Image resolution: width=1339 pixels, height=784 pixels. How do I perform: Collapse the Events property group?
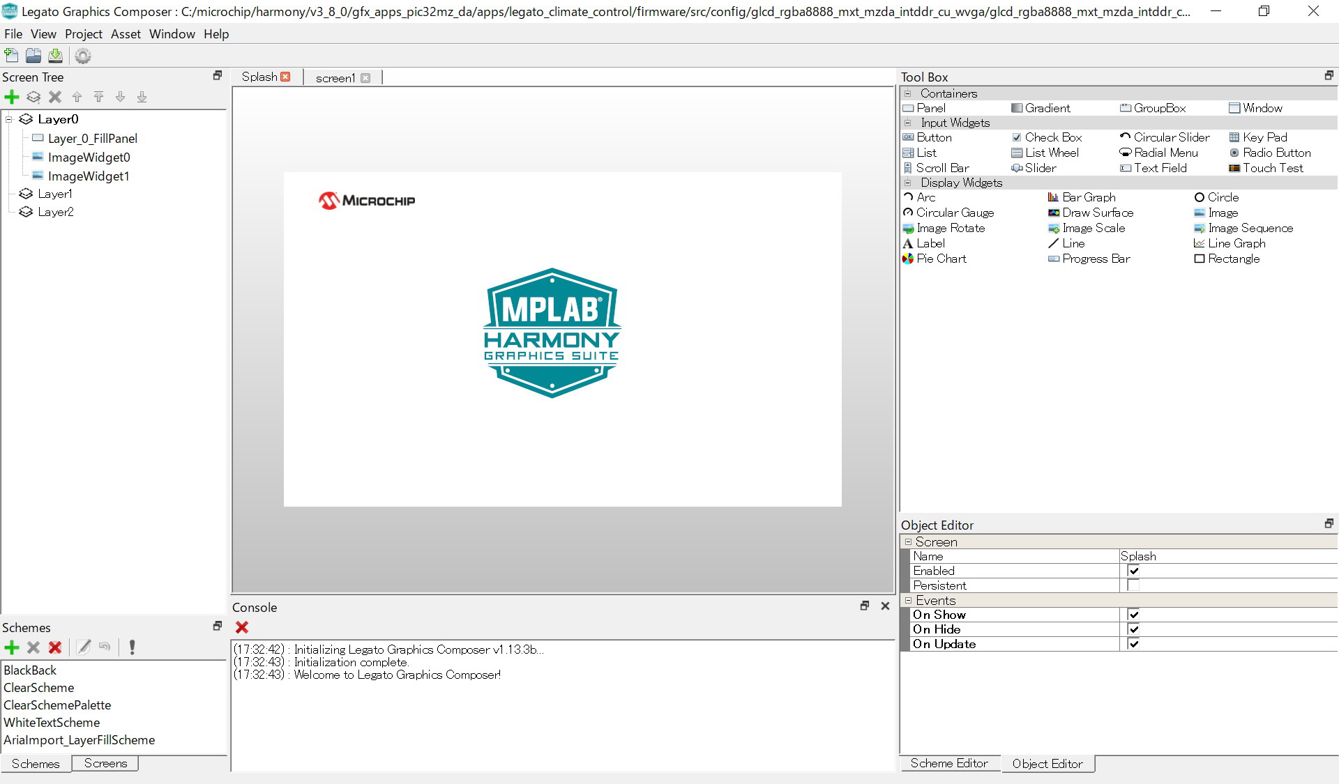point(908,600)
